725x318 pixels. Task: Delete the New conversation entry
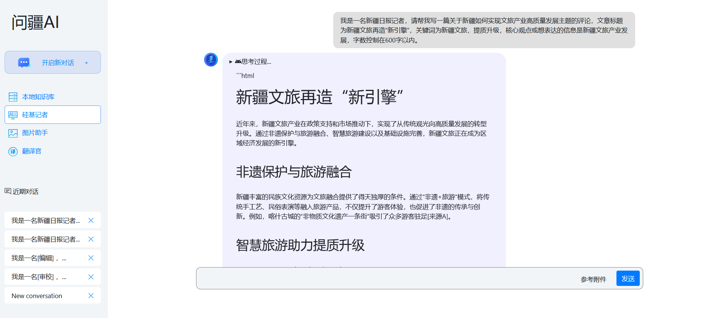[91, 295]
